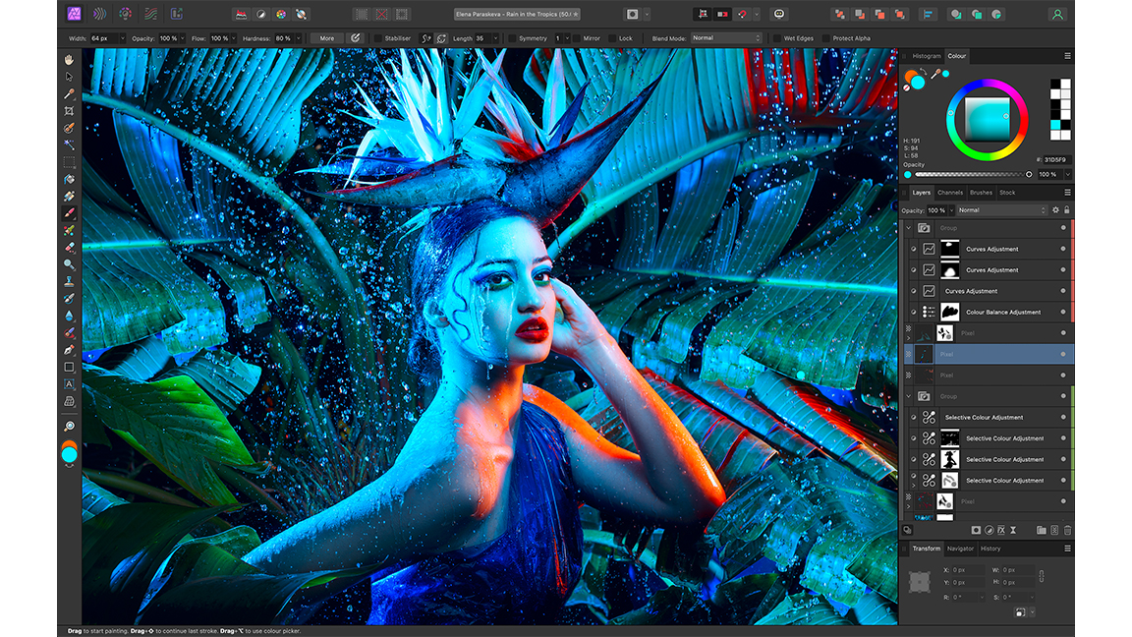1132x637 pixels.
Task: Click the colour Opacity slider handle
Action: pos(1029,174)
